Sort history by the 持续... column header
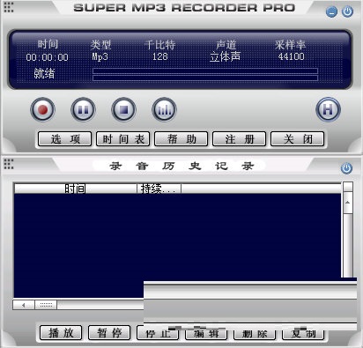The image size is (363, 348). [x=159, y=189]
